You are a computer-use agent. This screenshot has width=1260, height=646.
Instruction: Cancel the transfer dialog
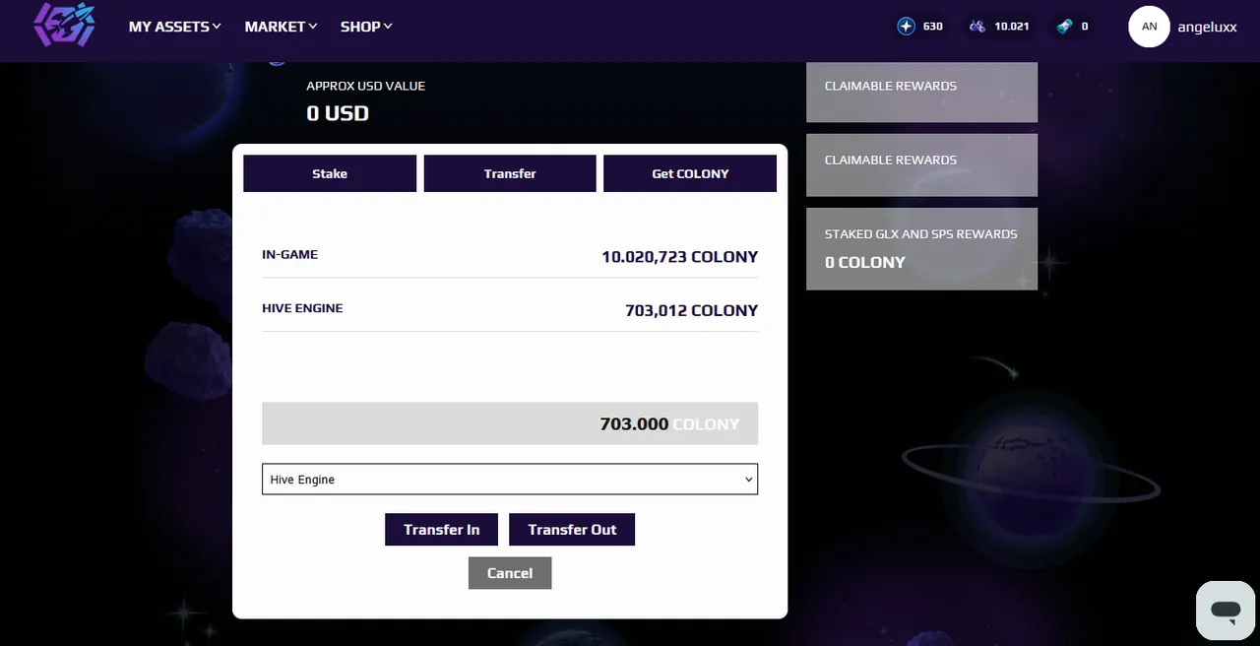pyautogui.click(x=510, y=573)
